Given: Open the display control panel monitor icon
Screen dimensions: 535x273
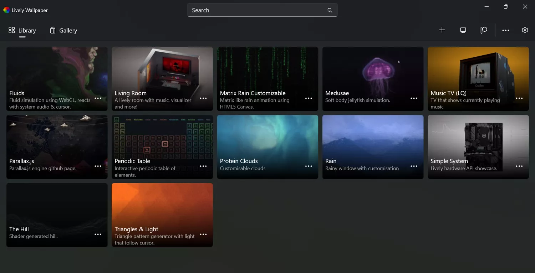Looking at the screenshot, I should coord(463,30).
